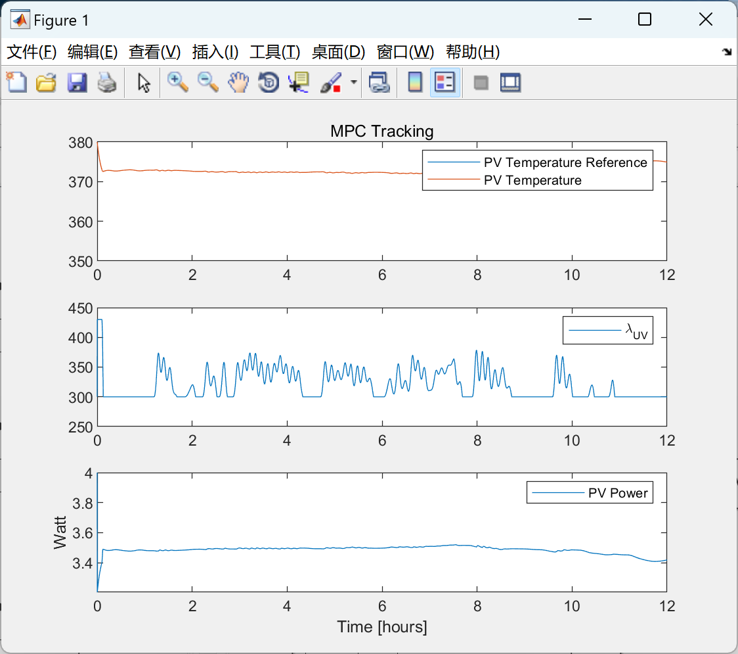Insert a colorbar using the toolbar icon
Image resolution: width=738 pixels, height=654 pixels.
[415, 82]
